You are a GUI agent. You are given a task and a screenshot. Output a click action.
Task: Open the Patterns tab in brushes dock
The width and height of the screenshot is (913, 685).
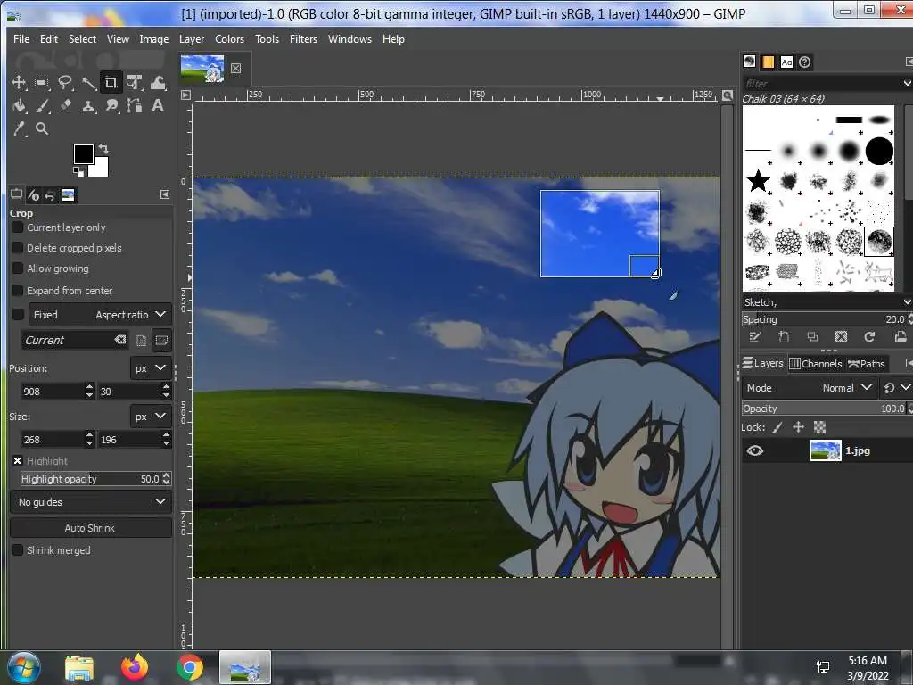(768, 62)
